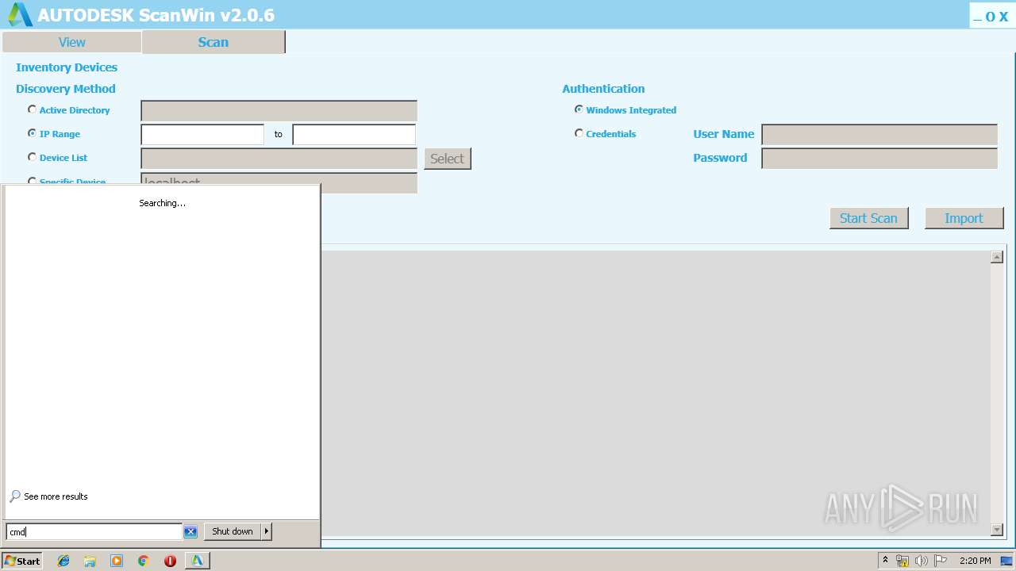Click the Shut down button
The image size is (1016, 571).
[233, 531]
